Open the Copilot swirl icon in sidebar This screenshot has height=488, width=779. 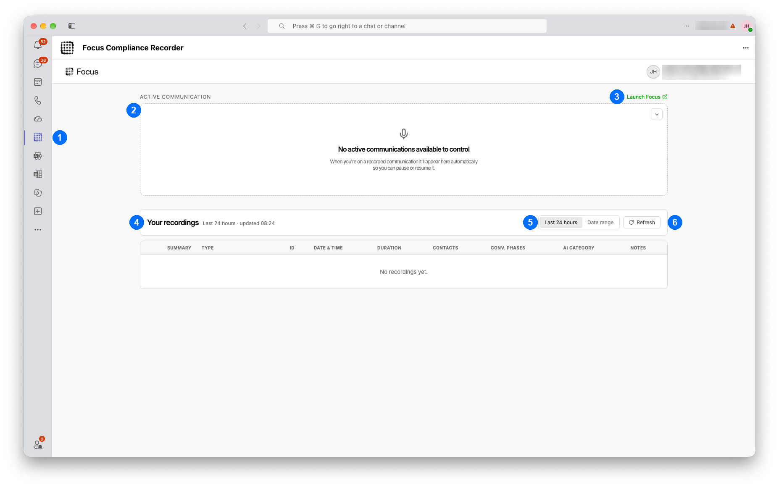pos(38,193)
